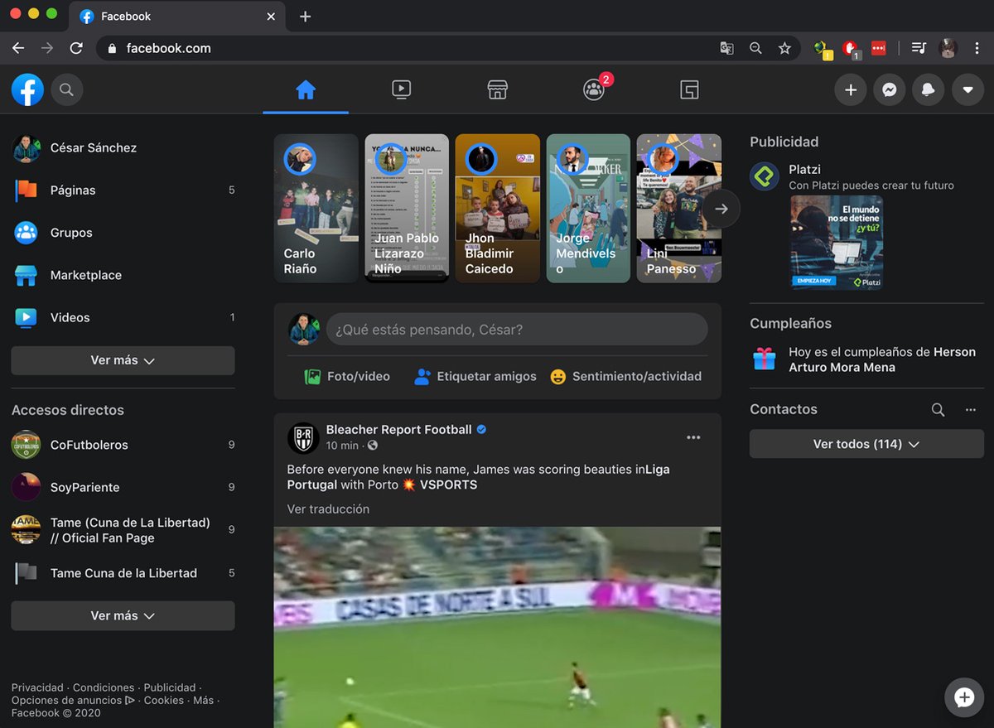994x728 pixels.
Task: Open a new browser tab
Action: point(305,17)
